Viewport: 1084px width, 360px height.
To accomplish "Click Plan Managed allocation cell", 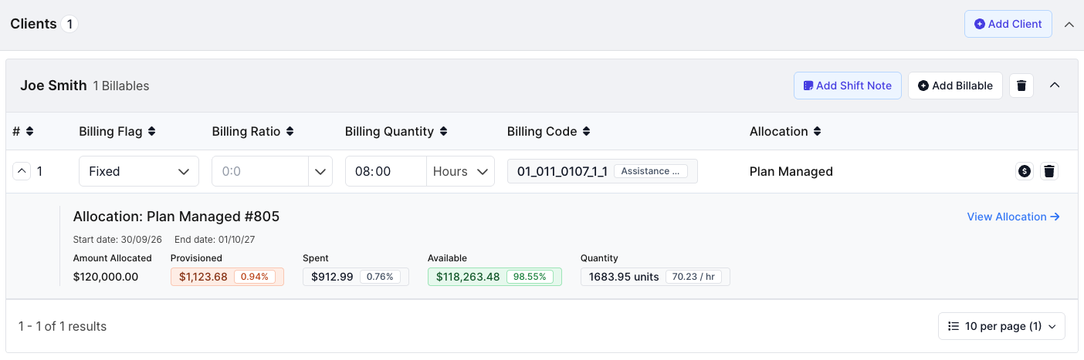I will click(x=791, y=171).
